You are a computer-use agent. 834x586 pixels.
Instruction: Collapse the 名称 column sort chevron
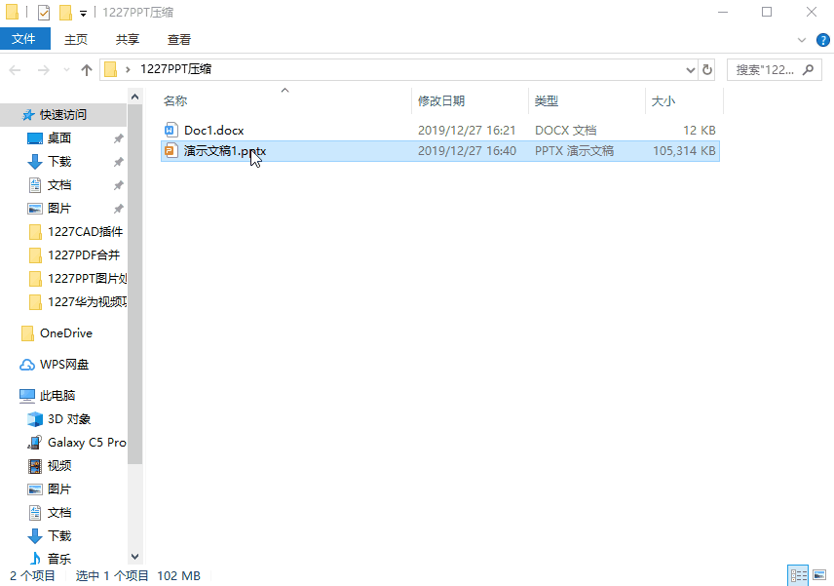coord(284,91)
